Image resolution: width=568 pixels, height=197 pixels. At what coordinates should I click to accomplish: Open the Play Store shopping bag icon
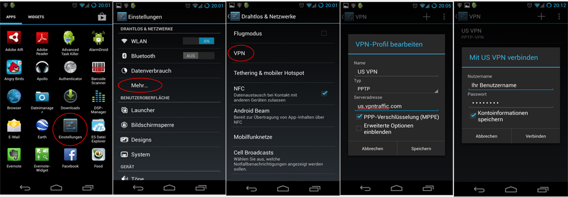point(102,17)
